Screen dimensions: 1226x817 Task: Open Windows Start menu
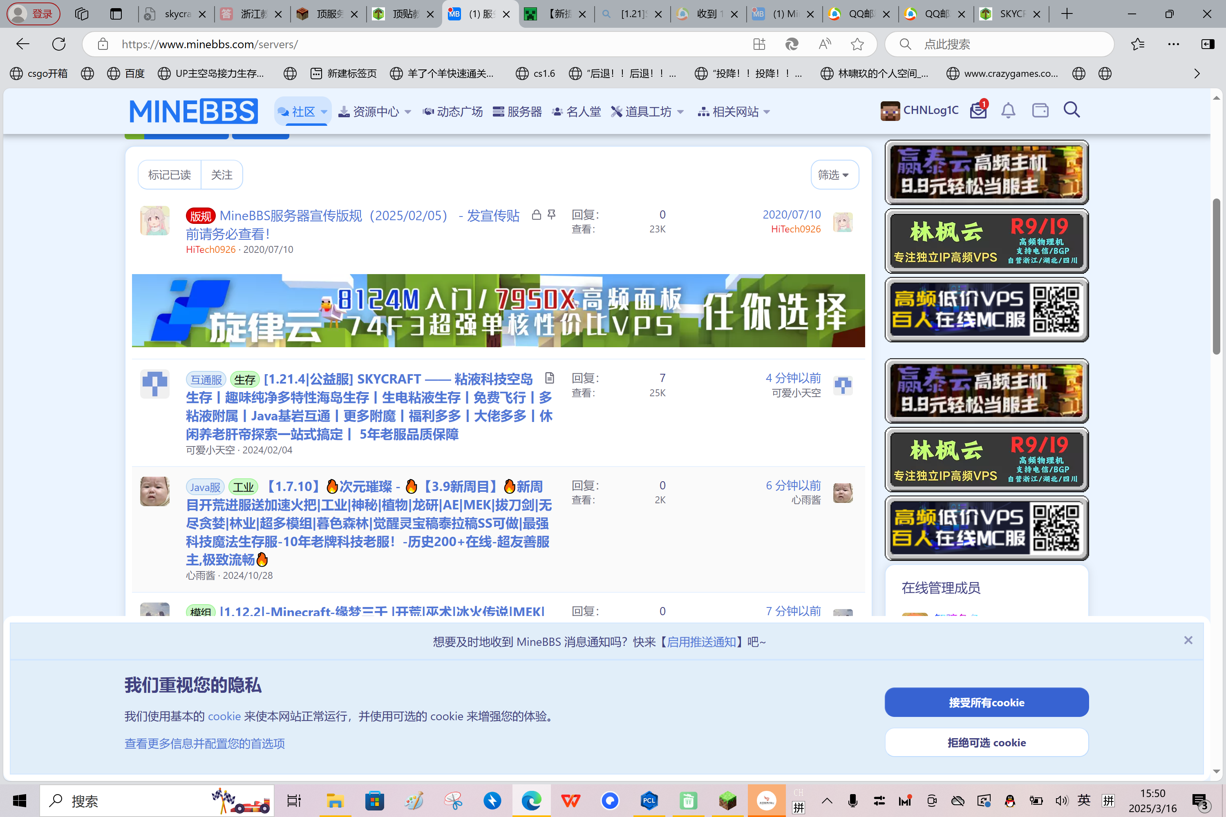[x=19, y=800]
